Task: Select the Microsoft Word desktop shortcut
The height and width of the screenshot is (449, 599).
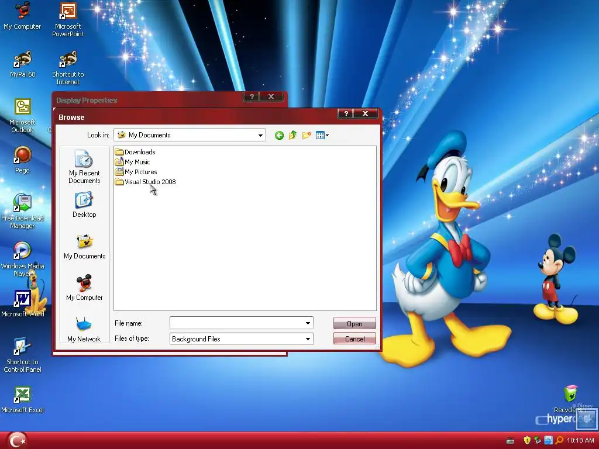Action: 23,303
